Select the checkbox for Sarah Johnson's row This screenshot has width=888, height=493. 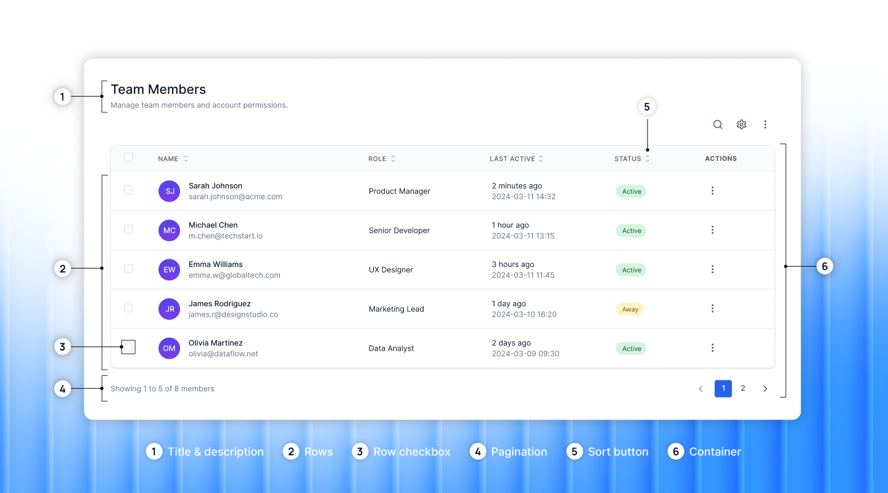click(128, 190)
